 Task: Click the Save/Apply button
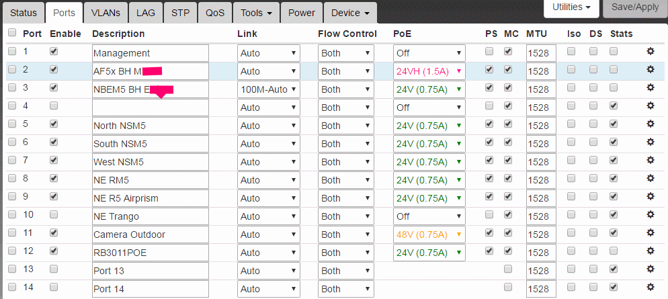[635, 7]
